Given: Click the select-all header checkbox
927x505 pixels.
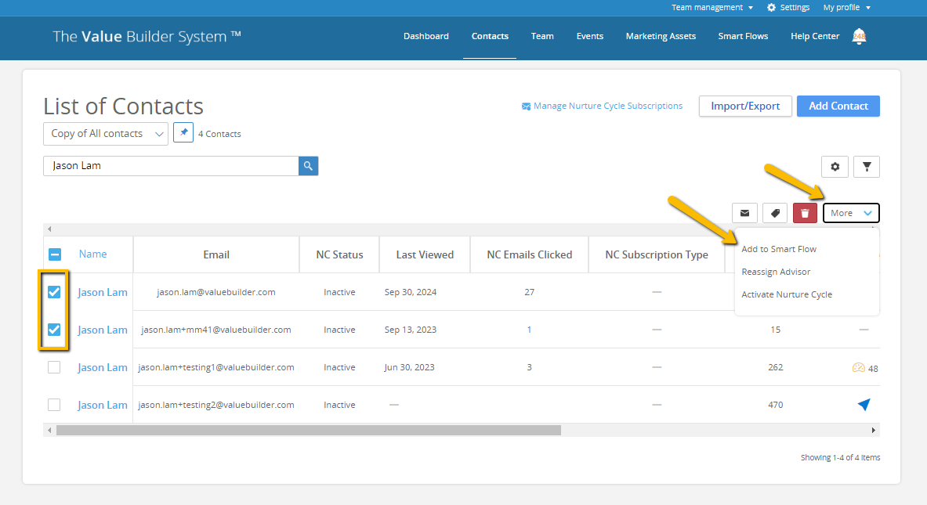Looking at the screenshot, I should click(54, 254).
